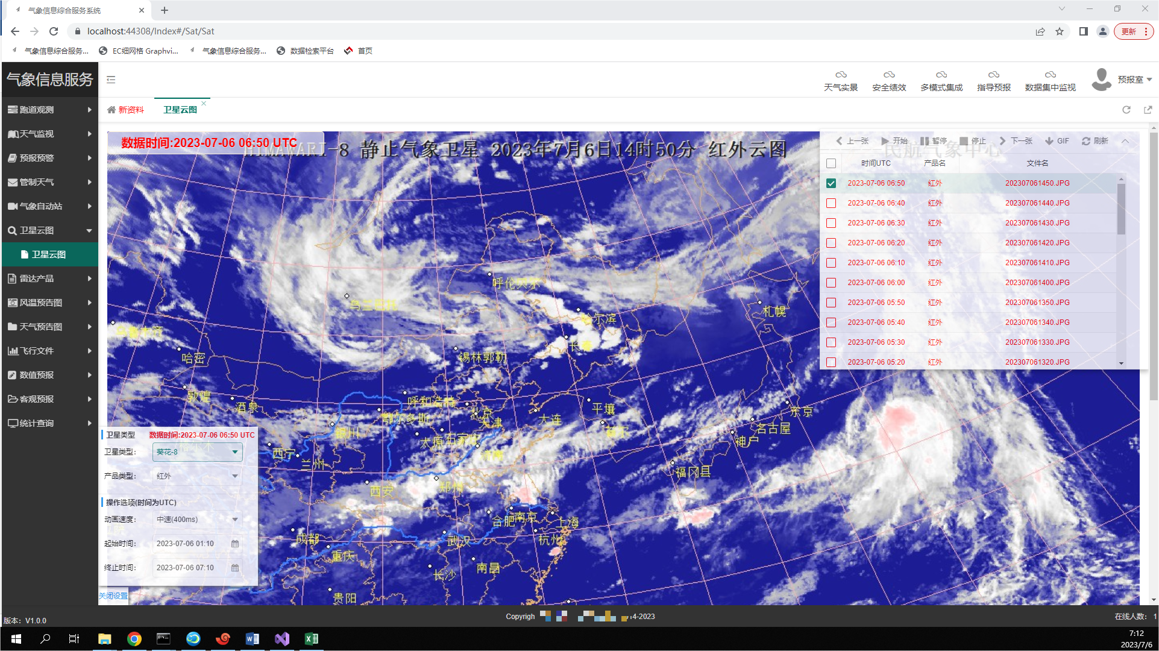Open Visual Studio from the taskbar
The height and width of the screenshot is (651, 1159).
point(282,639)
